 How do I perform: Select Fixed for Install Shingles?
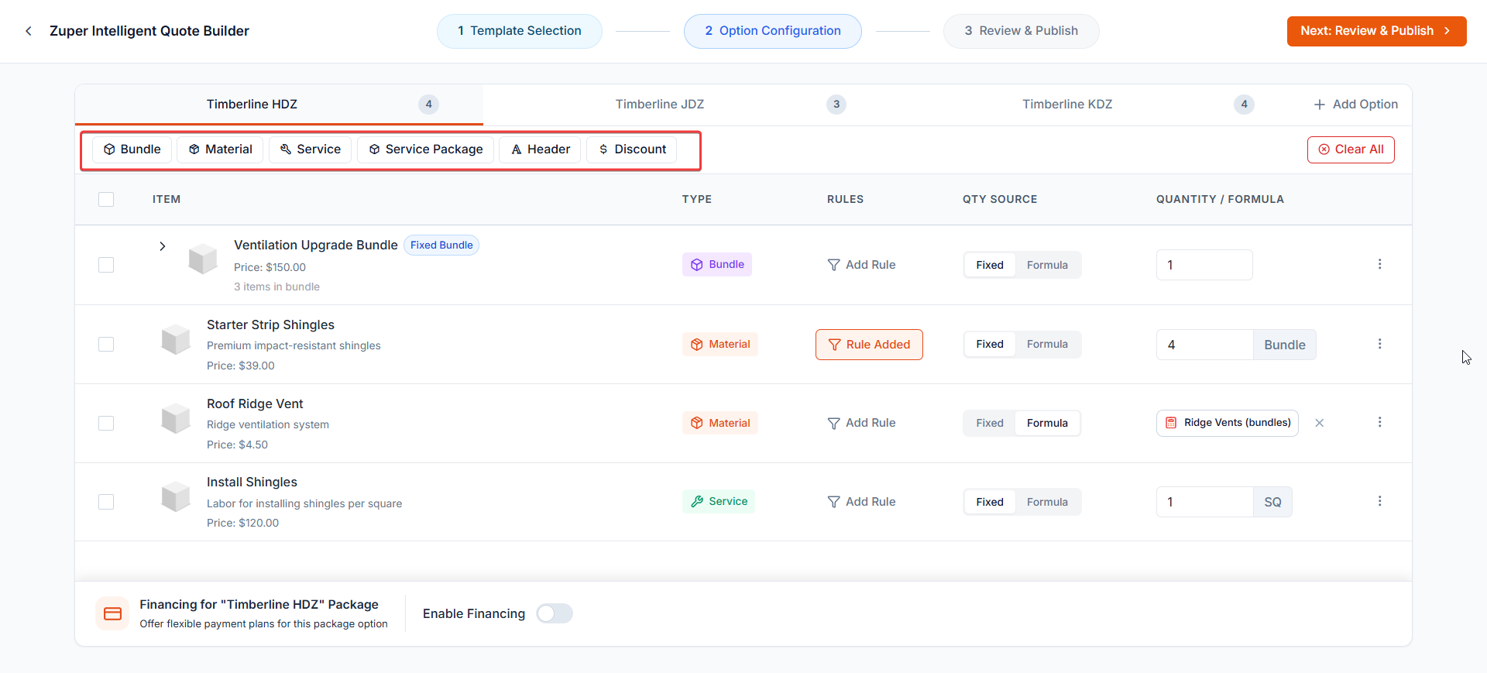coord(990,502)
